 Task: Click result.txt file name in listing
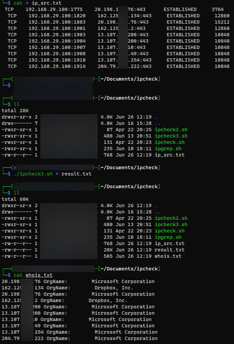click(169, 250)
